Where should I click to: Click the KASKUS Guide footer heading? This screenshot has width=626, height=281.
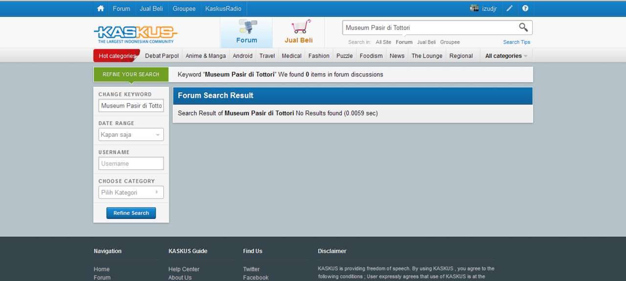(x=188, y=251)
